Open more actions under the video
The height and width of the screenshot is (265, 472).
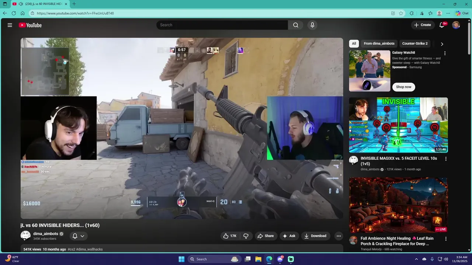pyautogui.click(x=339, y=236)
